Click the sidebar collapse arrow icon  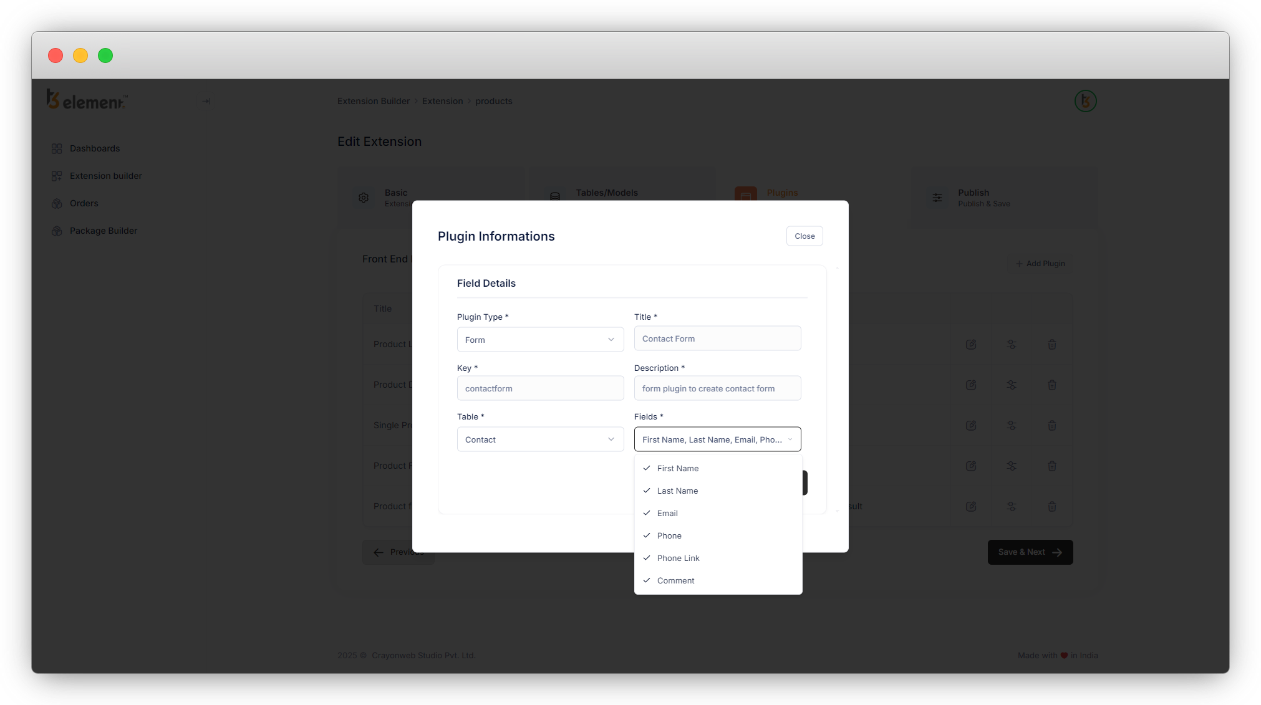206,101
